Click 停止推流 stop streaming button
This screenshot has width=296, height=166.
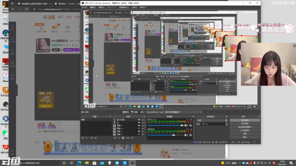click(245, 120)
